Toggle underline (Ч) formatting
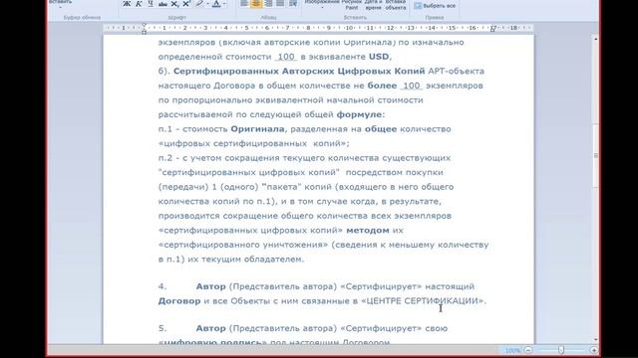Image resolution: width=638 pixels, height=358 pixels. tap(151, 4)
